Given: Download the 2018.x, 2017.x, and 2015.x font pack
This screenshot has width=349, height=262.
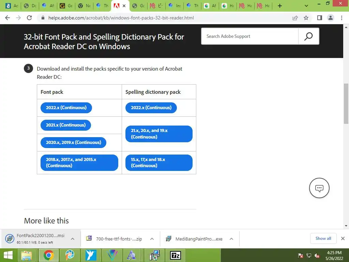Looking at the screenshot, I should pos(79,163).
